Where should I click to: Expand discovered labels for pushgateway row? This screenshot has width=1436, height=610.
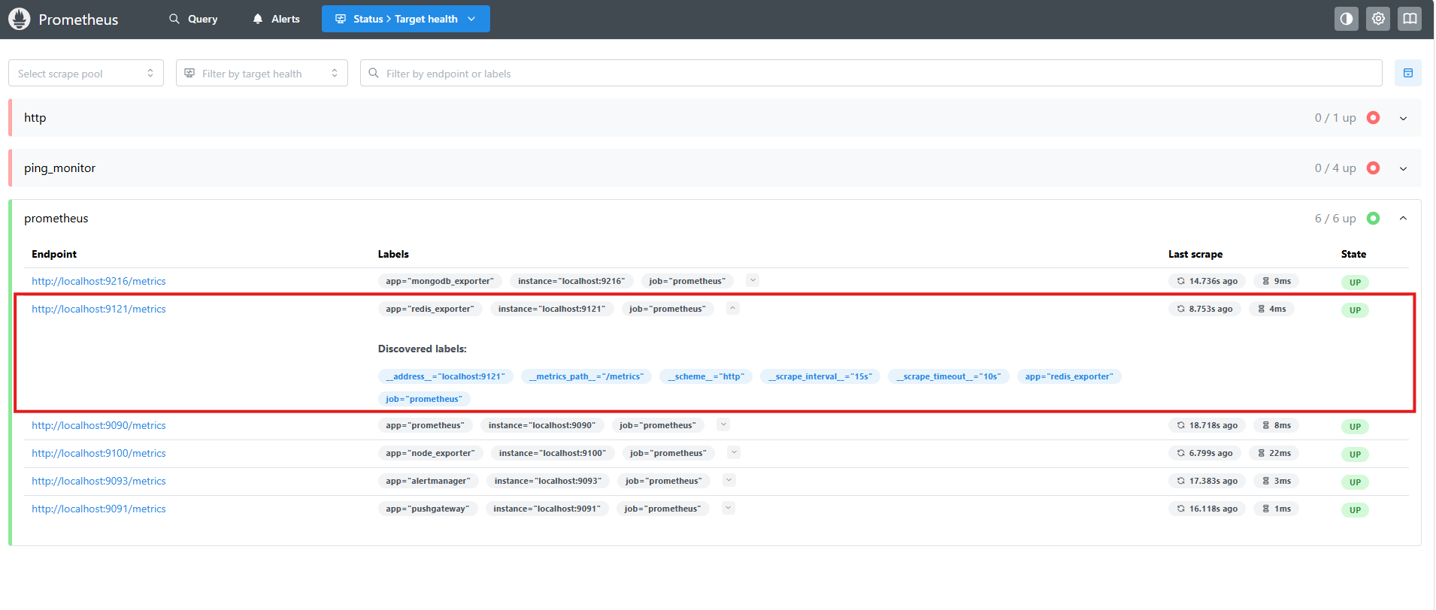[x=728, y=508]
